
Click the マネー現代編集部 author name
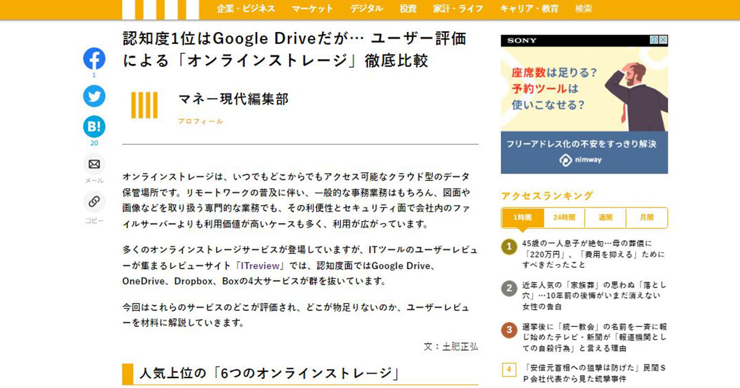pos(233,99)
